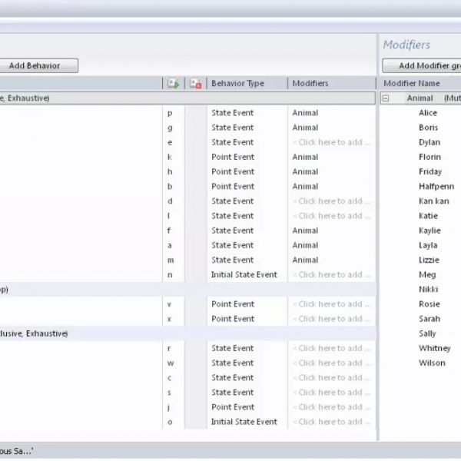Screen dimensions: 461x461
Task: Click Animal modifier in key a row
Action: [x=305, y=245]
